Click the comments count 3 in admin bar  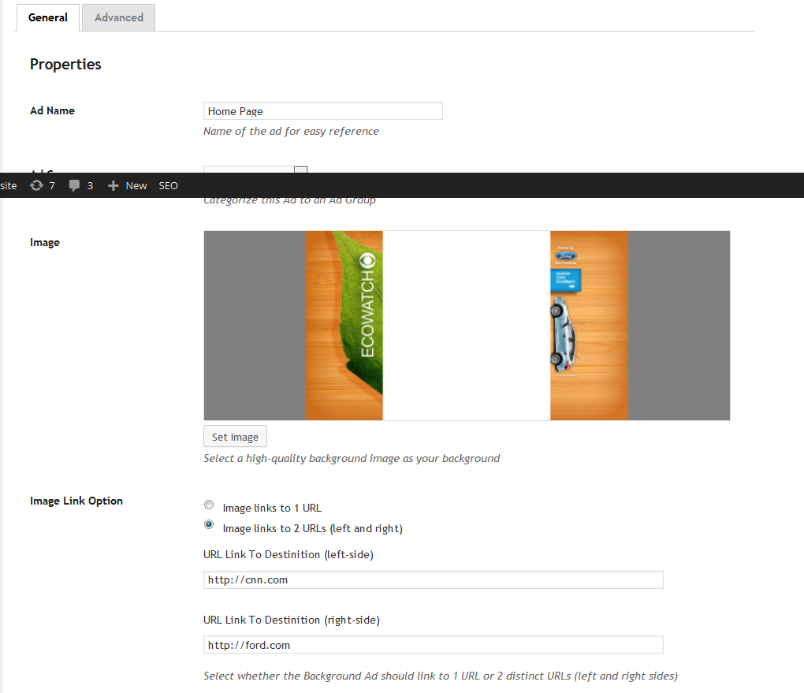pyautogui.click(x=90, y=186)
